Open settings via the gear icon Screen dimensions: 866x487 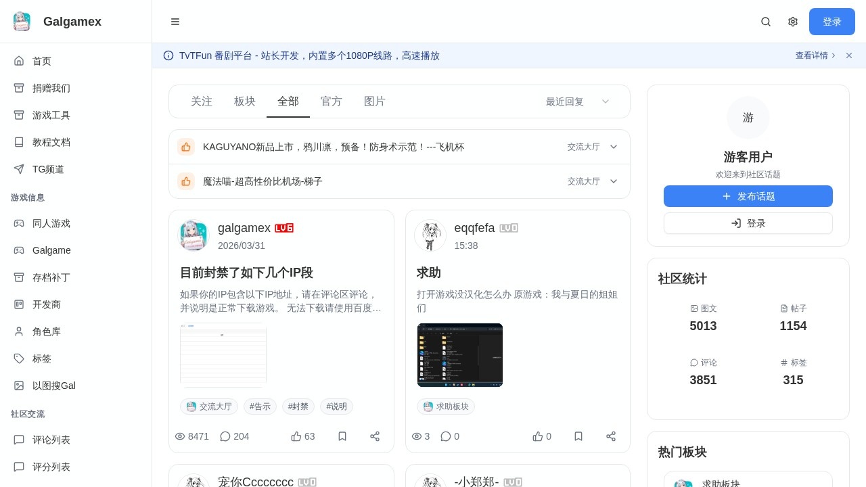click(x=793, y=22)
